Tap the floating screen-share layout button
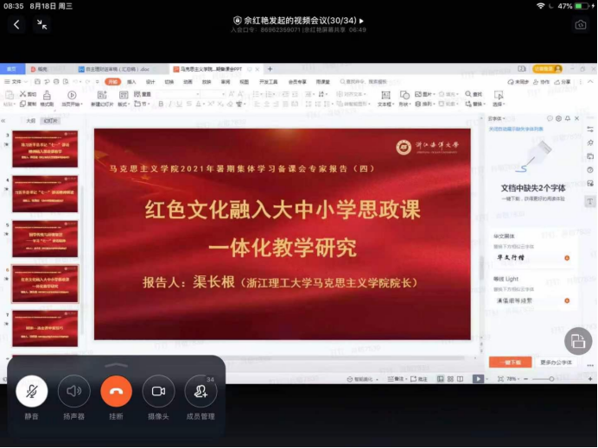This screenshot has height=448, width=598. click(577, 341)
